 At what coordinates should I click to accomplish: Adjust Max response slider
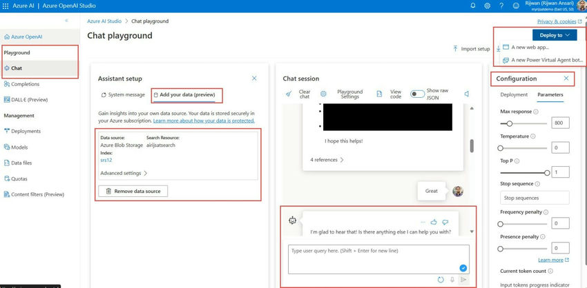[523, 123]
